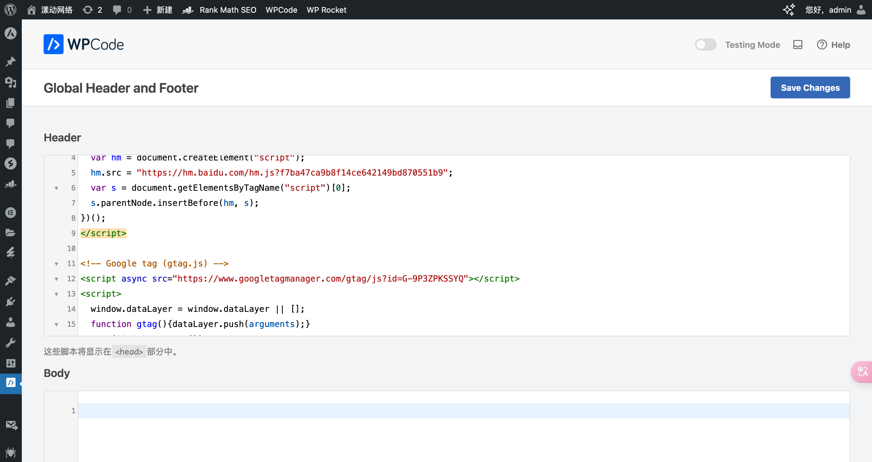The image size is (872, 462).
Task: Open the spider bug sidebar icon
Action: (x=11, y=452)
